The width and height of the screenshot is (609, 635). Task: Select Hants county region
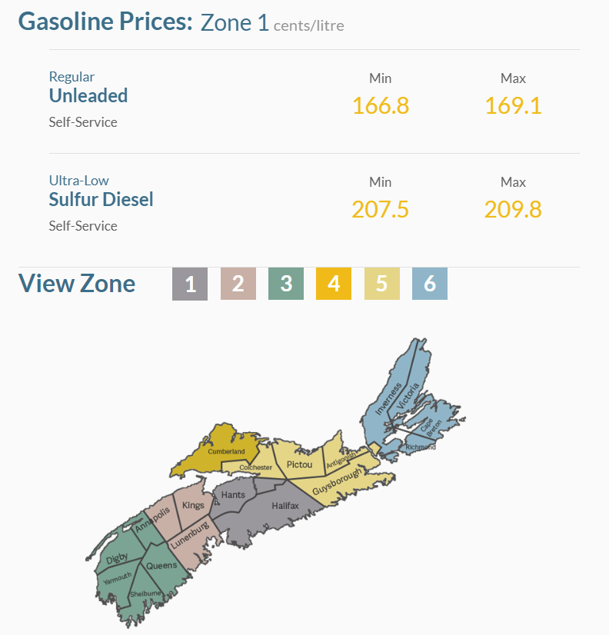(233, 495)
